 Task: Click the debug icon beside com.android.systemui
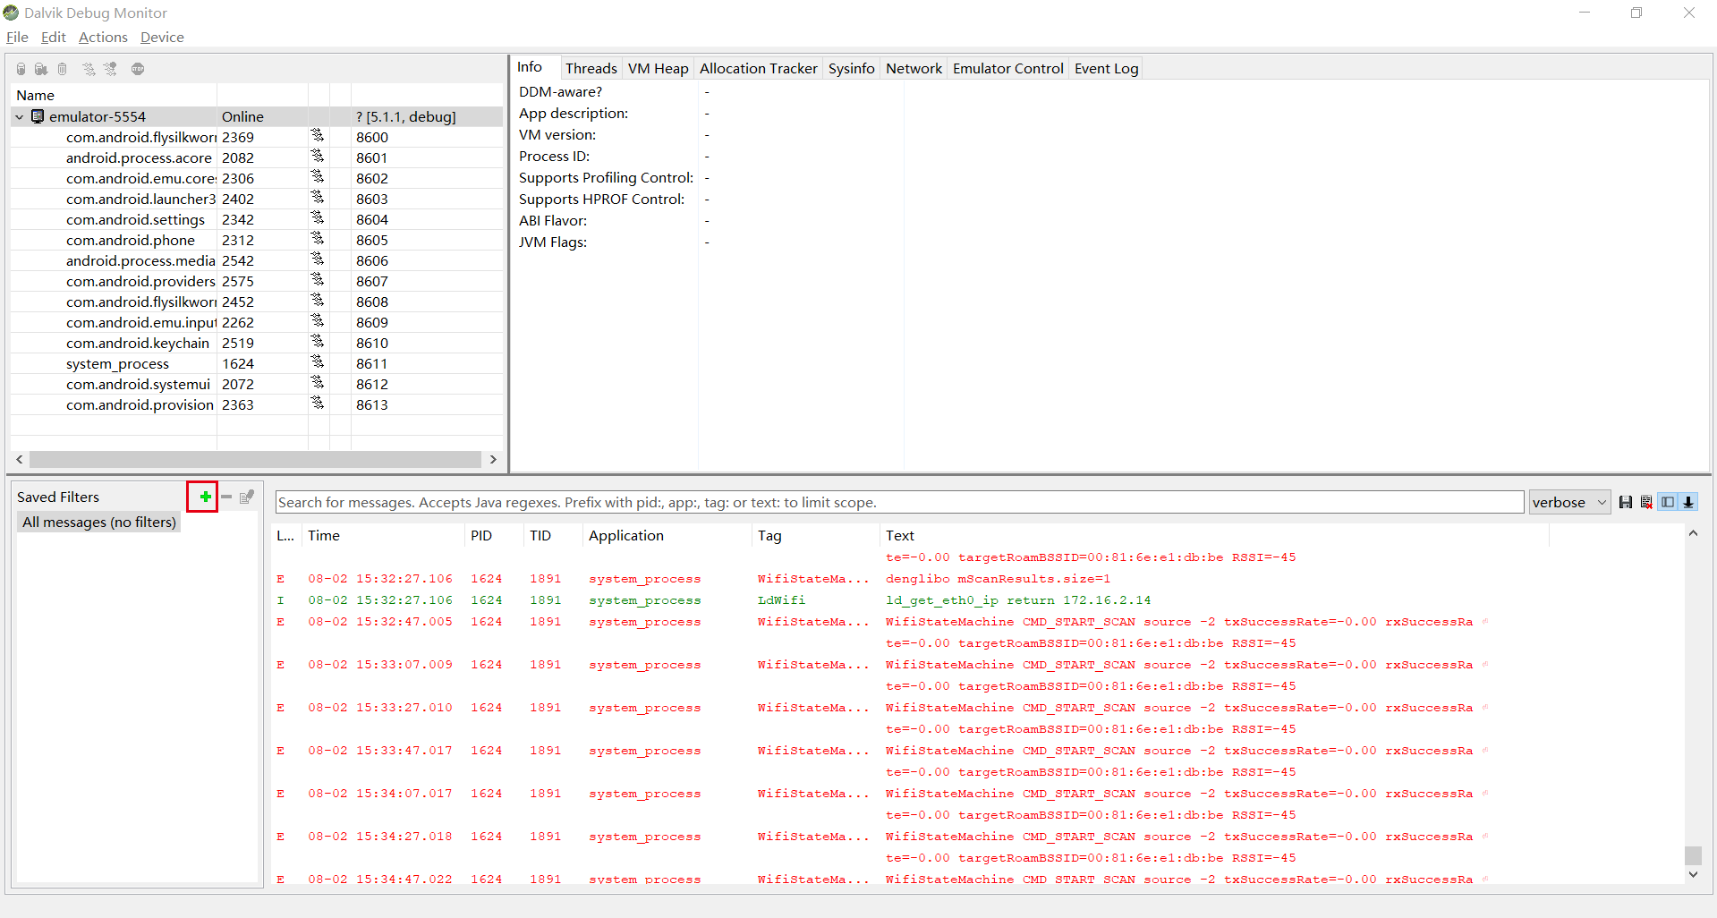(x=317, y=383)
